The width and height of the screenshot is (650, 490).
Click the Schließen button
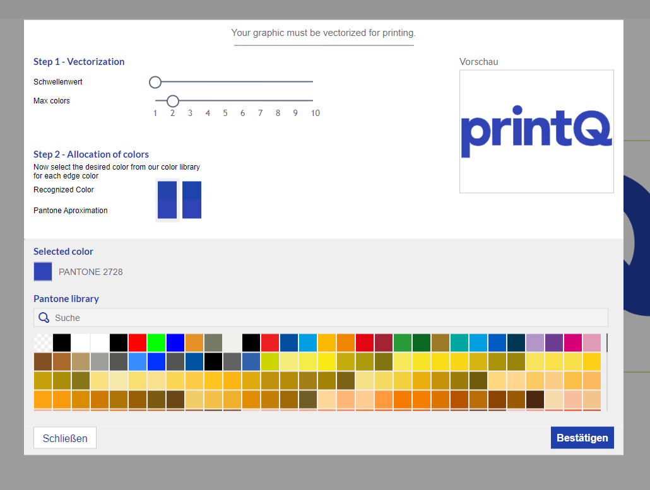[x=65, y=438]
